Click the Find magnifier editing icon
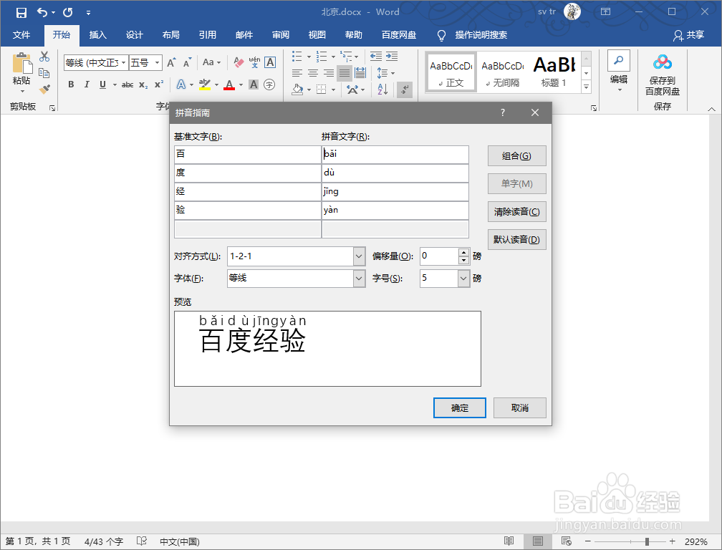 point(619,61)
